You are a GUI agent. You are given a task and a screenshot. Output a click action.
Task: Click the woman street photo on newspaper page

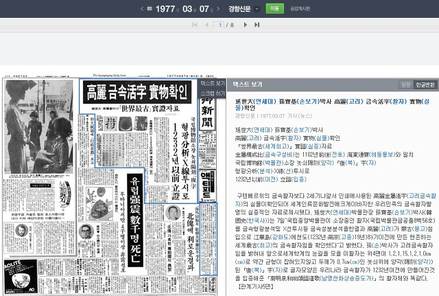click(x=39, y=126)
